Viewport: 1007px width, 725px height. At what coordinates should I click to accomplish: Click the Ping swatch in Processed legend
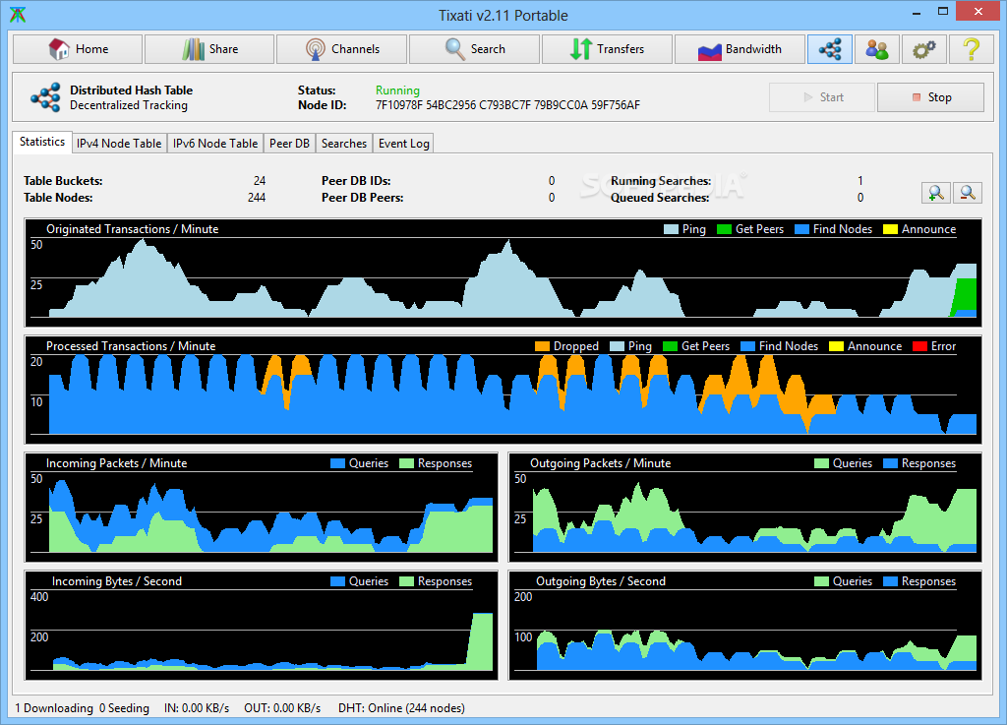[618, 346]
